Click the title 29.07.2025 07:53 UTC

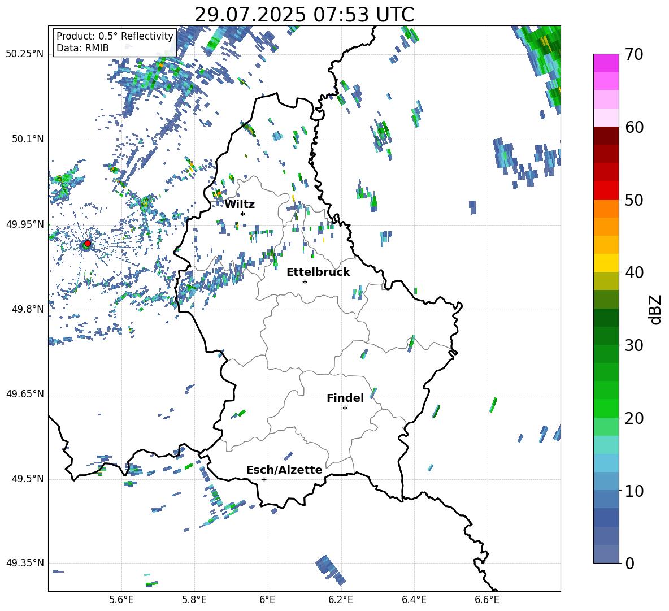[304, 15]
